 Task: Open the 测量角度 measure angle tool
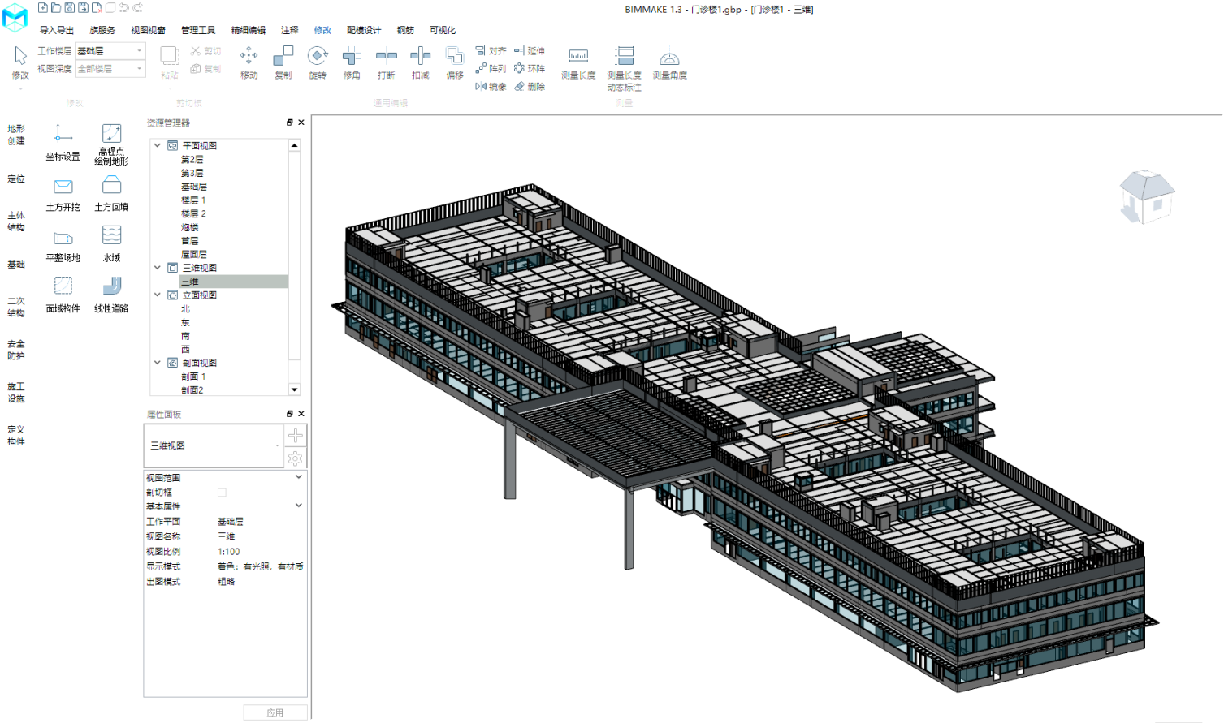coord(669,64)
